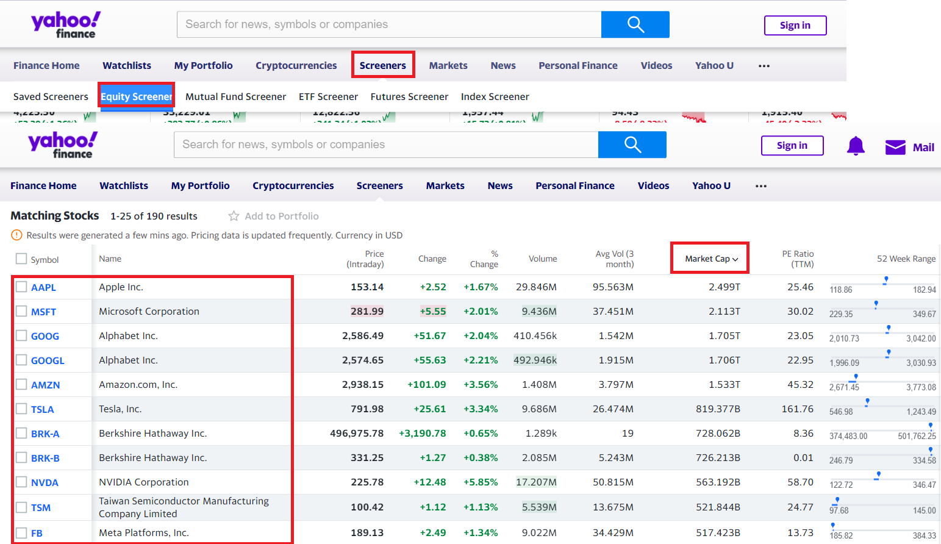Sort by 52 Week Range column header
941x544 pixels.
coord(906,259)
